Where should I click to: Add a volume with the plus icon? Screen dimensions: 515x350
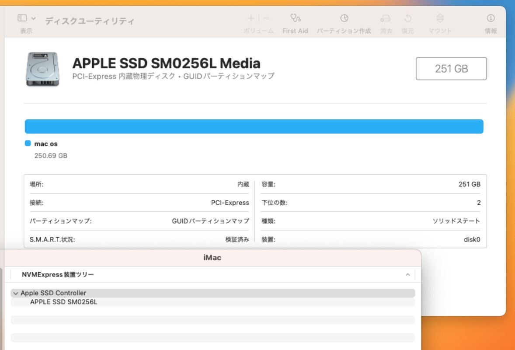click(251, 18)
